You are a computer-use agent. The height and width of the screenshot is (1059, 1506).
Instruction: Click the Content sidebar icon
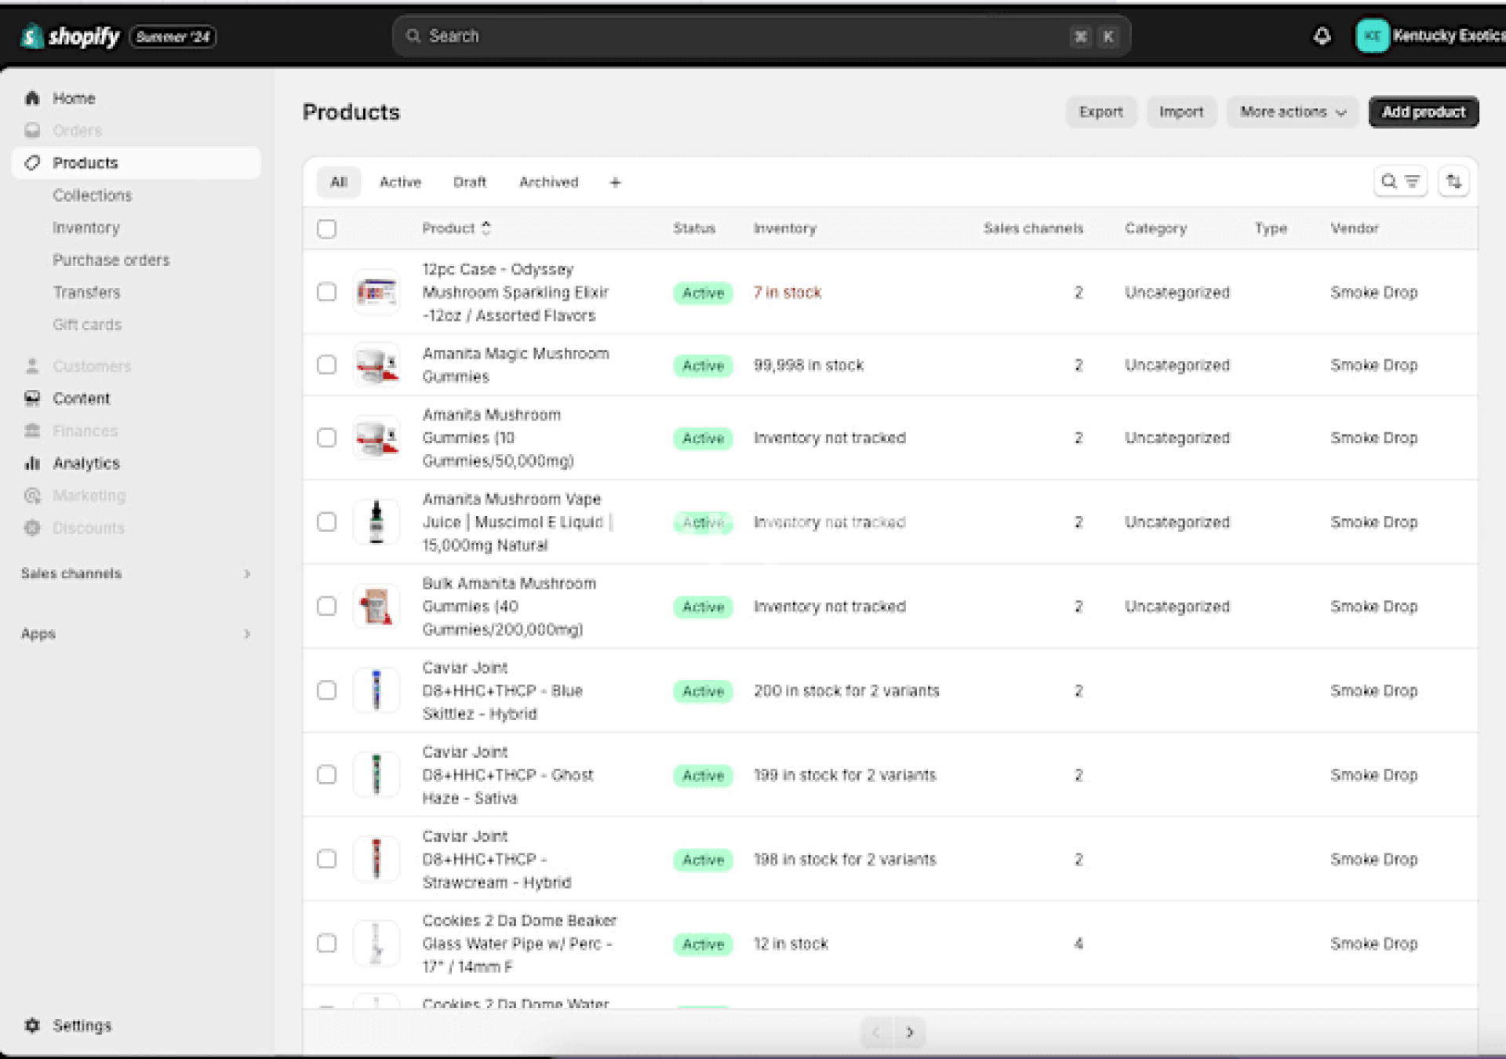32,398
